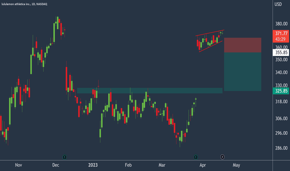Select the green profit zone of the short position
Screen dimensions: 290x171
point(243,72)
